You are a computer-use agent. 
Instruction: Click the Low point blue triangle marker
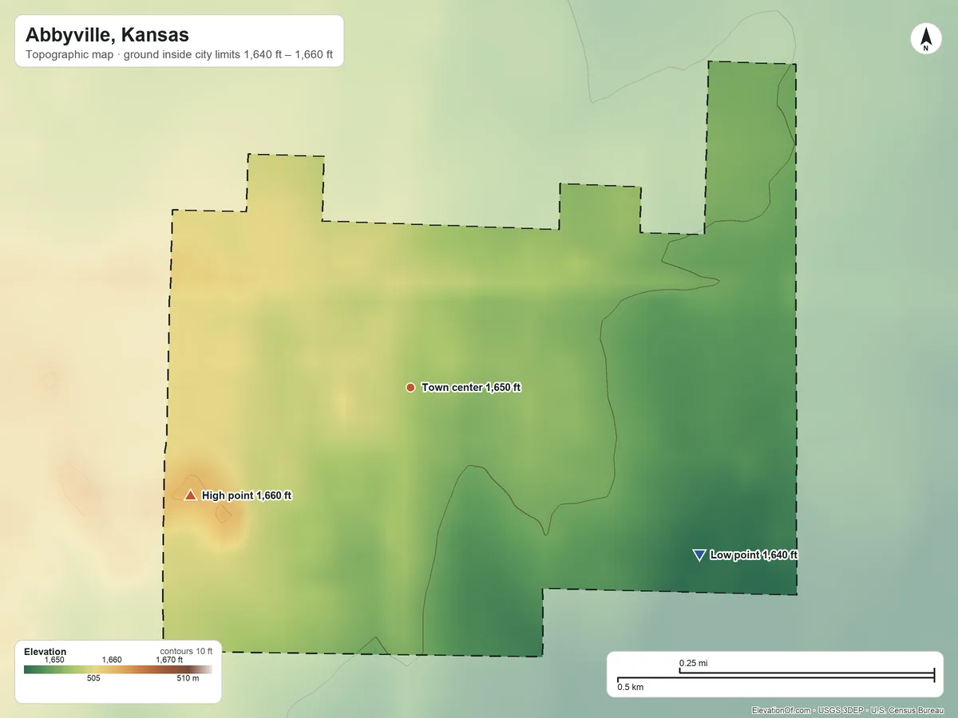[699, 554]
